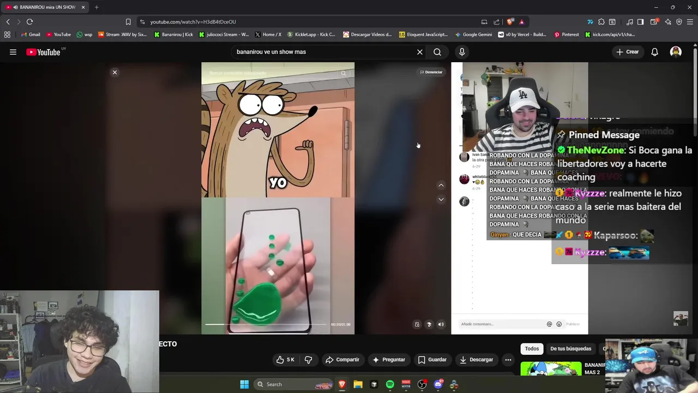Open the music note media control icon
The image size is (698, 393).
(630, 22)
